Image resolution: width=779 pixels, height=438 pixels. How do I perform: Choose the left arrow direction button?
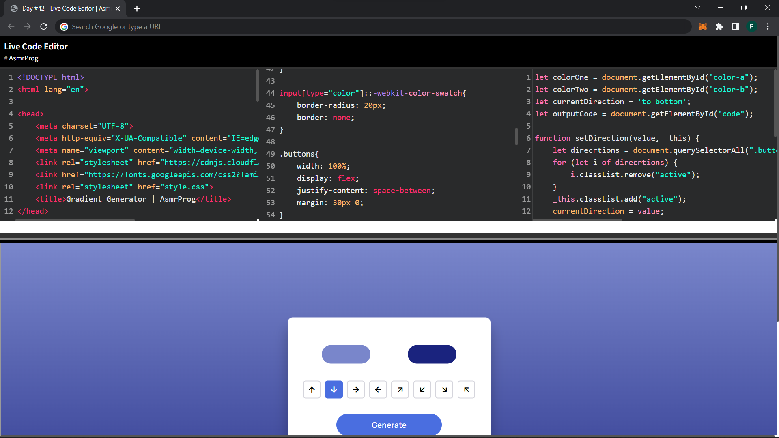[378, 389]
